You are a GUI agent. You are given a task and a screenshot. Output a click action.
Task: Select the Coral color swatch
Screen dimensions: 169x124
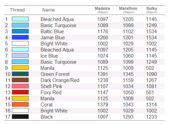pyautogui.click(x=20, y=104)
